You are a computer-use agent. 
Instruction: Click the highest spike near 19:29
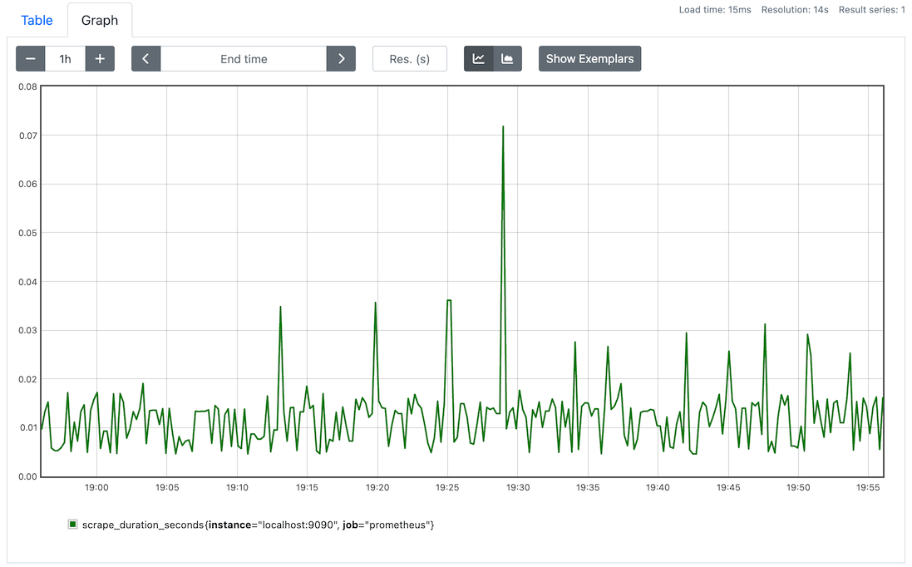tap(503, 127)
